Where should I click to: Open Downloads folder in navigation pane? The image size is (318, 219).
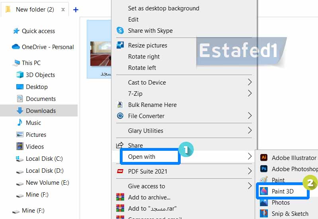click(x=41, y=110)
